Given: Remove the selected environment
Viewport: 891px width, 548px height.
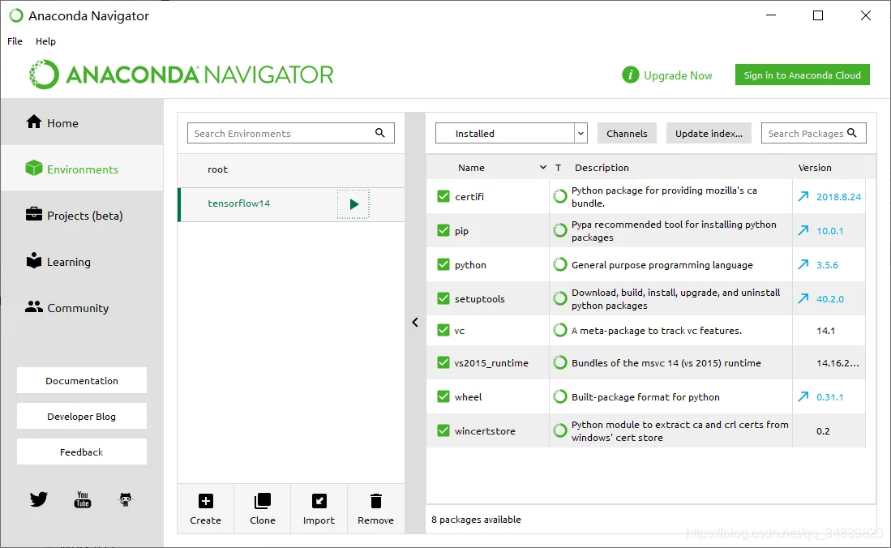Looking at the screenshot, I should tap(375, 509).
